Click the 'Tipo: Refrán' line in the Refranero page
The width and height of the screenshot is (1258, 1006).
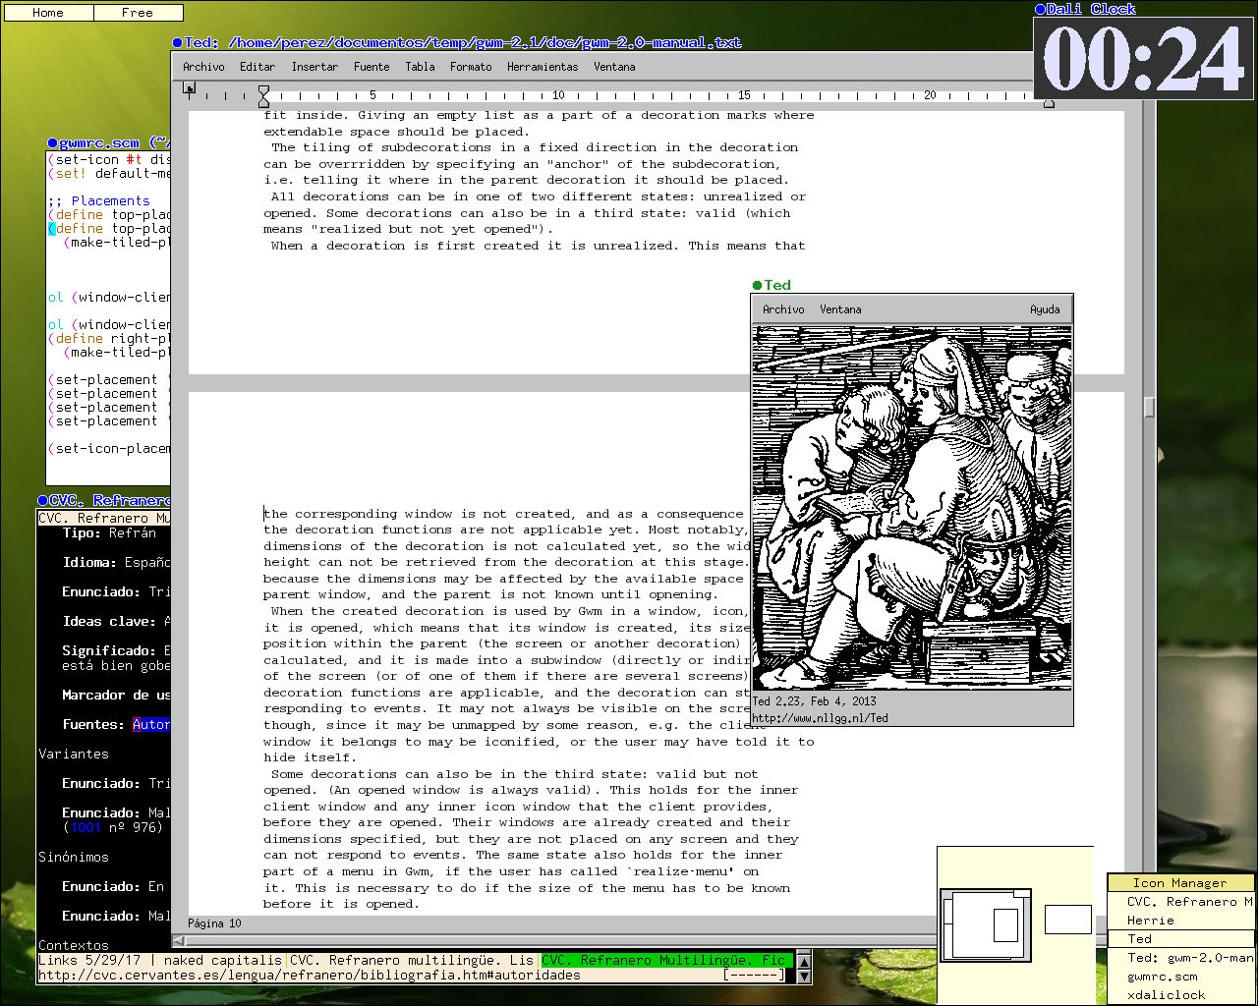click(109, 533)
